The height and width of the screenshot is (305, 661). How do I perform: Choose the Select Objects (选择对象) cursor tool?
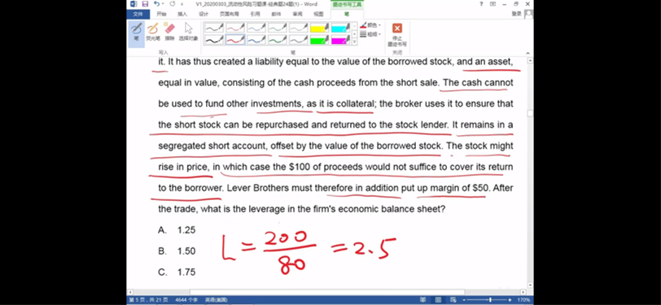pos(188,32)
